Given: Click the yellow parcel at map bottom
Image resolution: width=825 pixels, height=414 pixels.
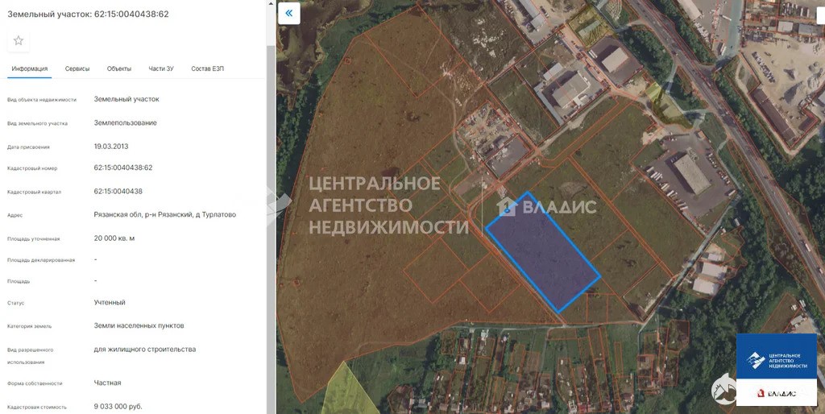Looking at the screenshot, I should pos(348,391).
